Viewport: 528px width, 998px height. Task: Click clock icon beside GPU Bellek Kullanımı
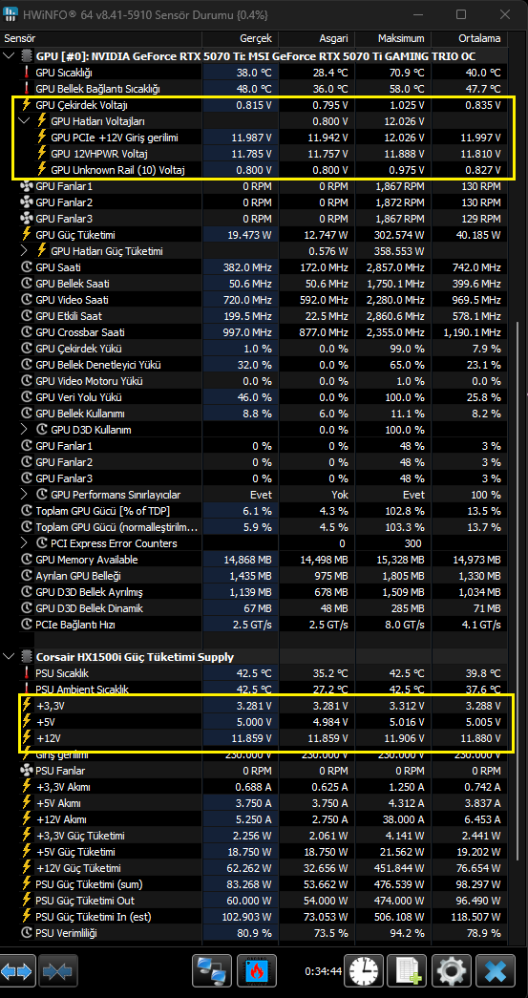pos(27,414)
